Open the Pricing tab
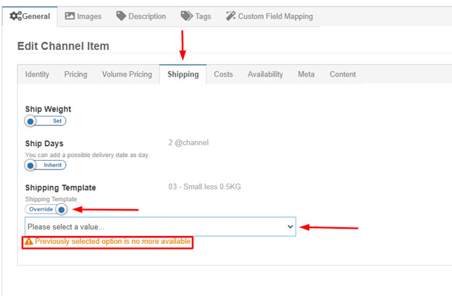 click(75, 75)
